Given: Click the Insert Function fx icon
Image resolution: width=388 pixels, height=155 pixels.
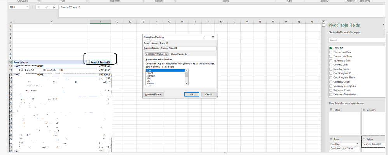Looking at the screenshot, I should tap(54, 7).
